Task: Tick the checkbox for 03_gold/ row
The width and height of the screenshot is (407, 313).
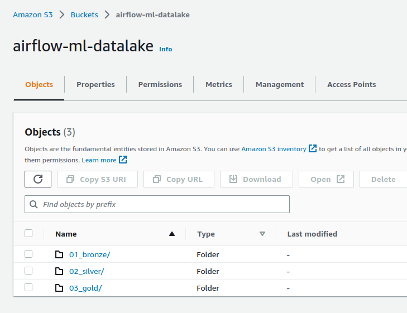Action: (x=28, y=287)
